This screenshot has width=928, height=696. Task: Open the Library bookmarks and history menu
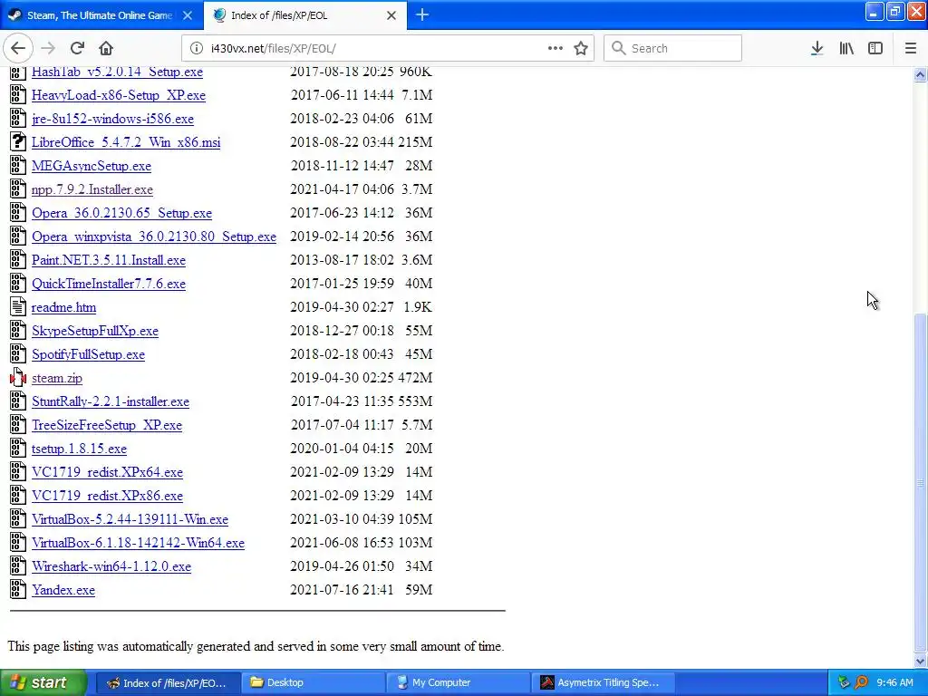(x=846, y=48)
